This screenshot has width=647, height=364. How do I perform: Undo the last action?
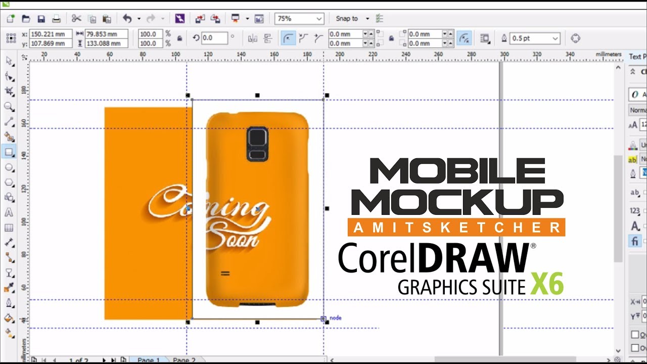[127, 19]
